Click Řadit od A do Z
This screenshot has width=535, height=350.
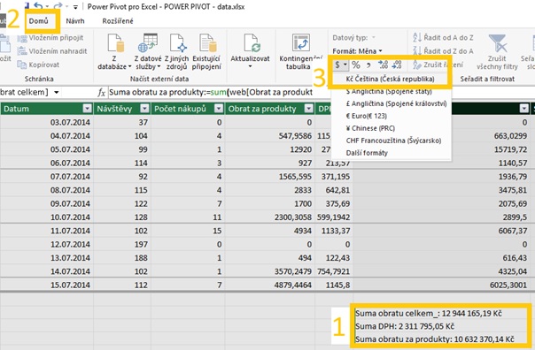[443, 37]
